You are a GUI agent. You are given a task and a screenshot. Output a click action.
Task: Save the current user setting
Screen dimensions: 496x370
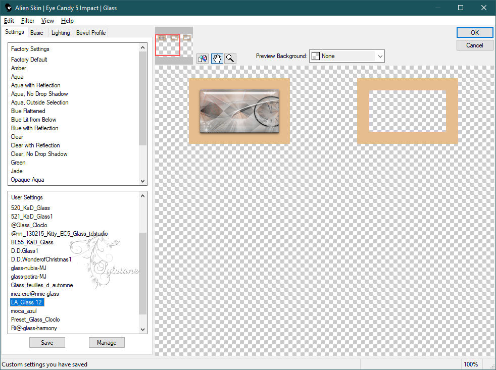coord(47,342)
